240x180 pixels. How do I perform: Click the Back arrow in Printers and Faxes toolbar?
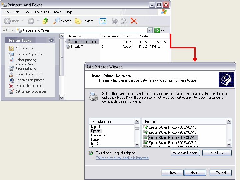pyautogui.click(x=7, y=21)
